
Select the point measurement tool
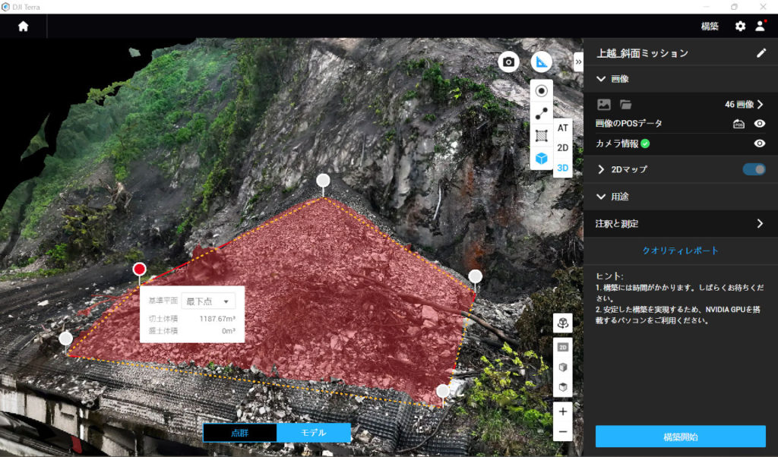541,90
